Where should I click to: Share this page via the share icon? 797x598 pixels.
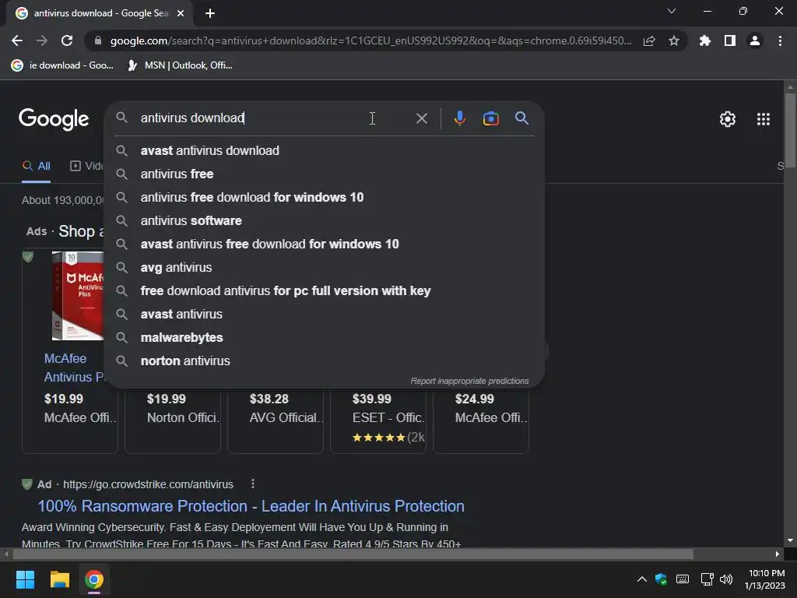coord(649,40)
